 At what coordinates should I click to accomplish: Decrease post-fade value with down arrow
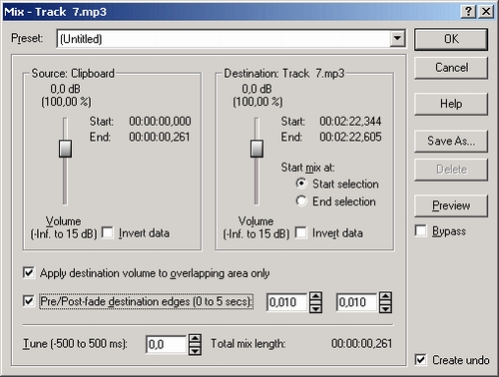point(385,308)
